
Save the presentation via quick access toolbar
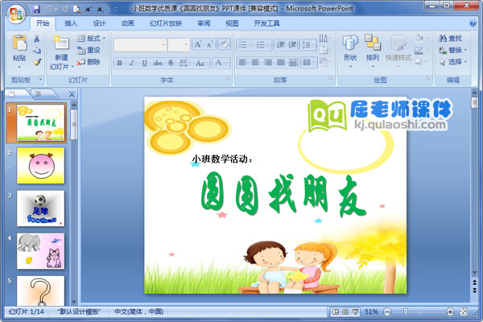36,9
